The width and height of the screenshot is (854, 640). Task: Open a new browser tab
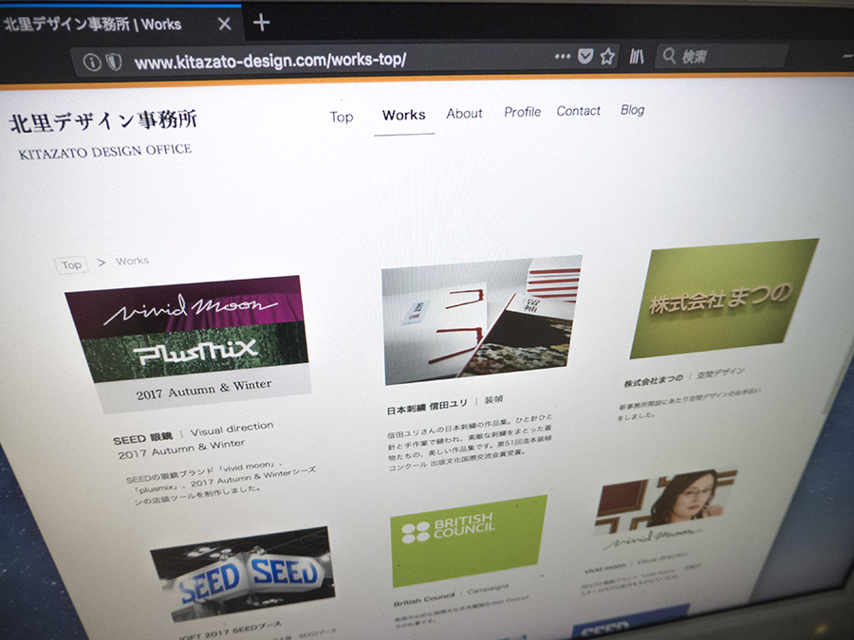tap(262, 23)
